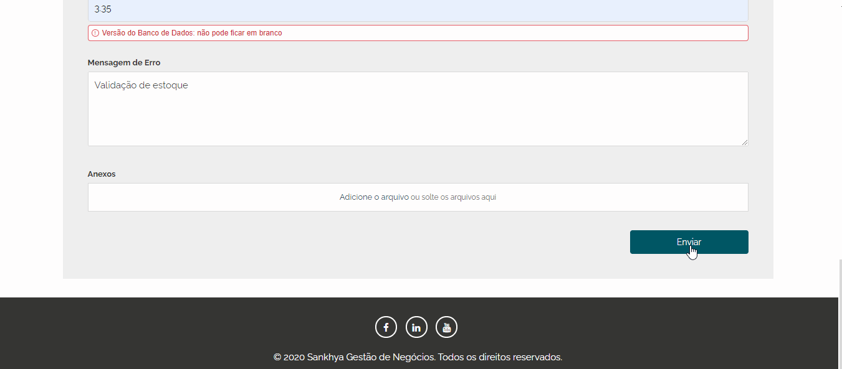Open the LinkedIn social icon
842x369 pixels.
tap(416, 327)
